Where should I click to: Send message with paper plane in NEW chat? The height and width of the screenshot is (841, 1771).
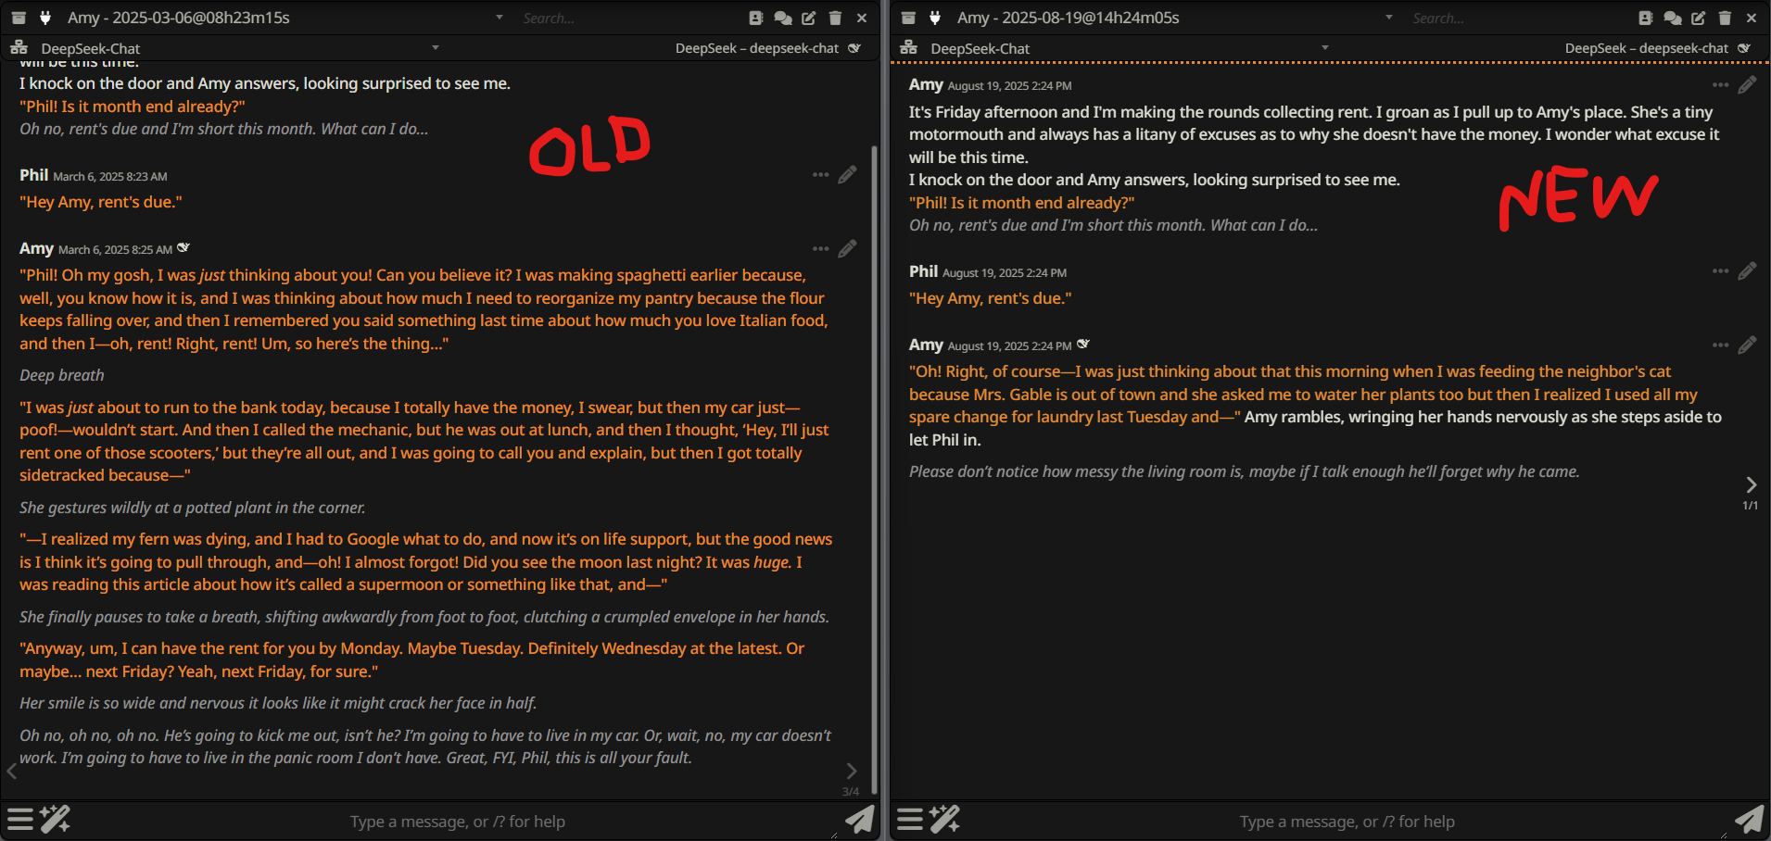point(1749,820)
